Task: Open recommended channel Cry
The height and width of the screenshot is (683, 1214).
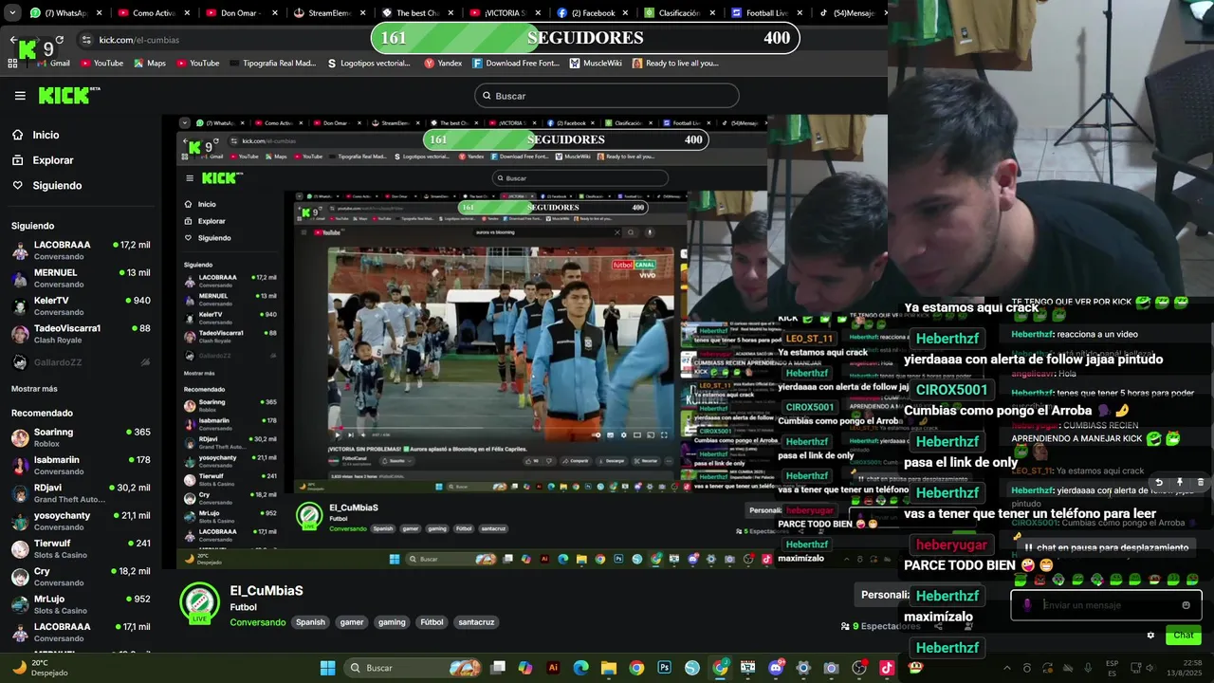Action: click(81, 577)
